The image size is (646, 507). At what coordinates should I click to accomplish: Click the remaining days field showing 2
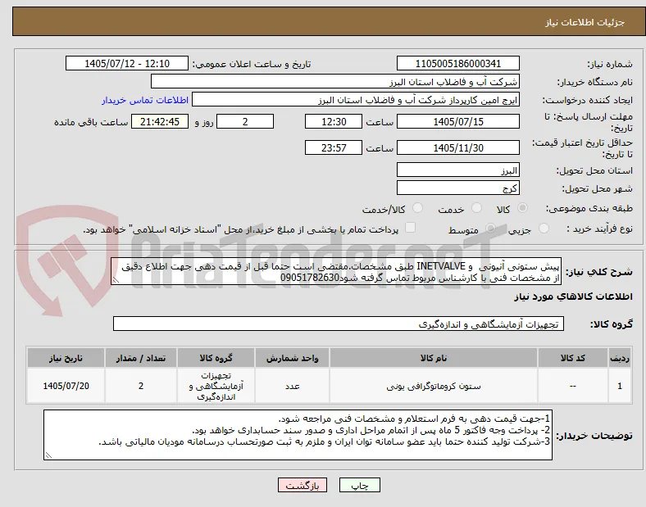pyautogui.click(x=245, y=121)
